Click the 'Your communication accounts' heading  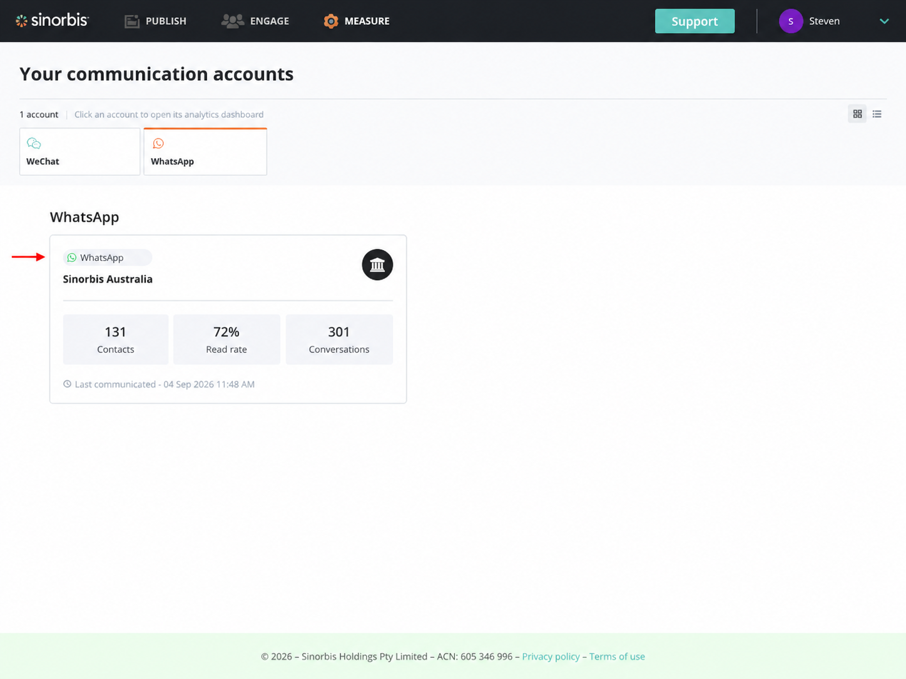(x=156, y=74)
